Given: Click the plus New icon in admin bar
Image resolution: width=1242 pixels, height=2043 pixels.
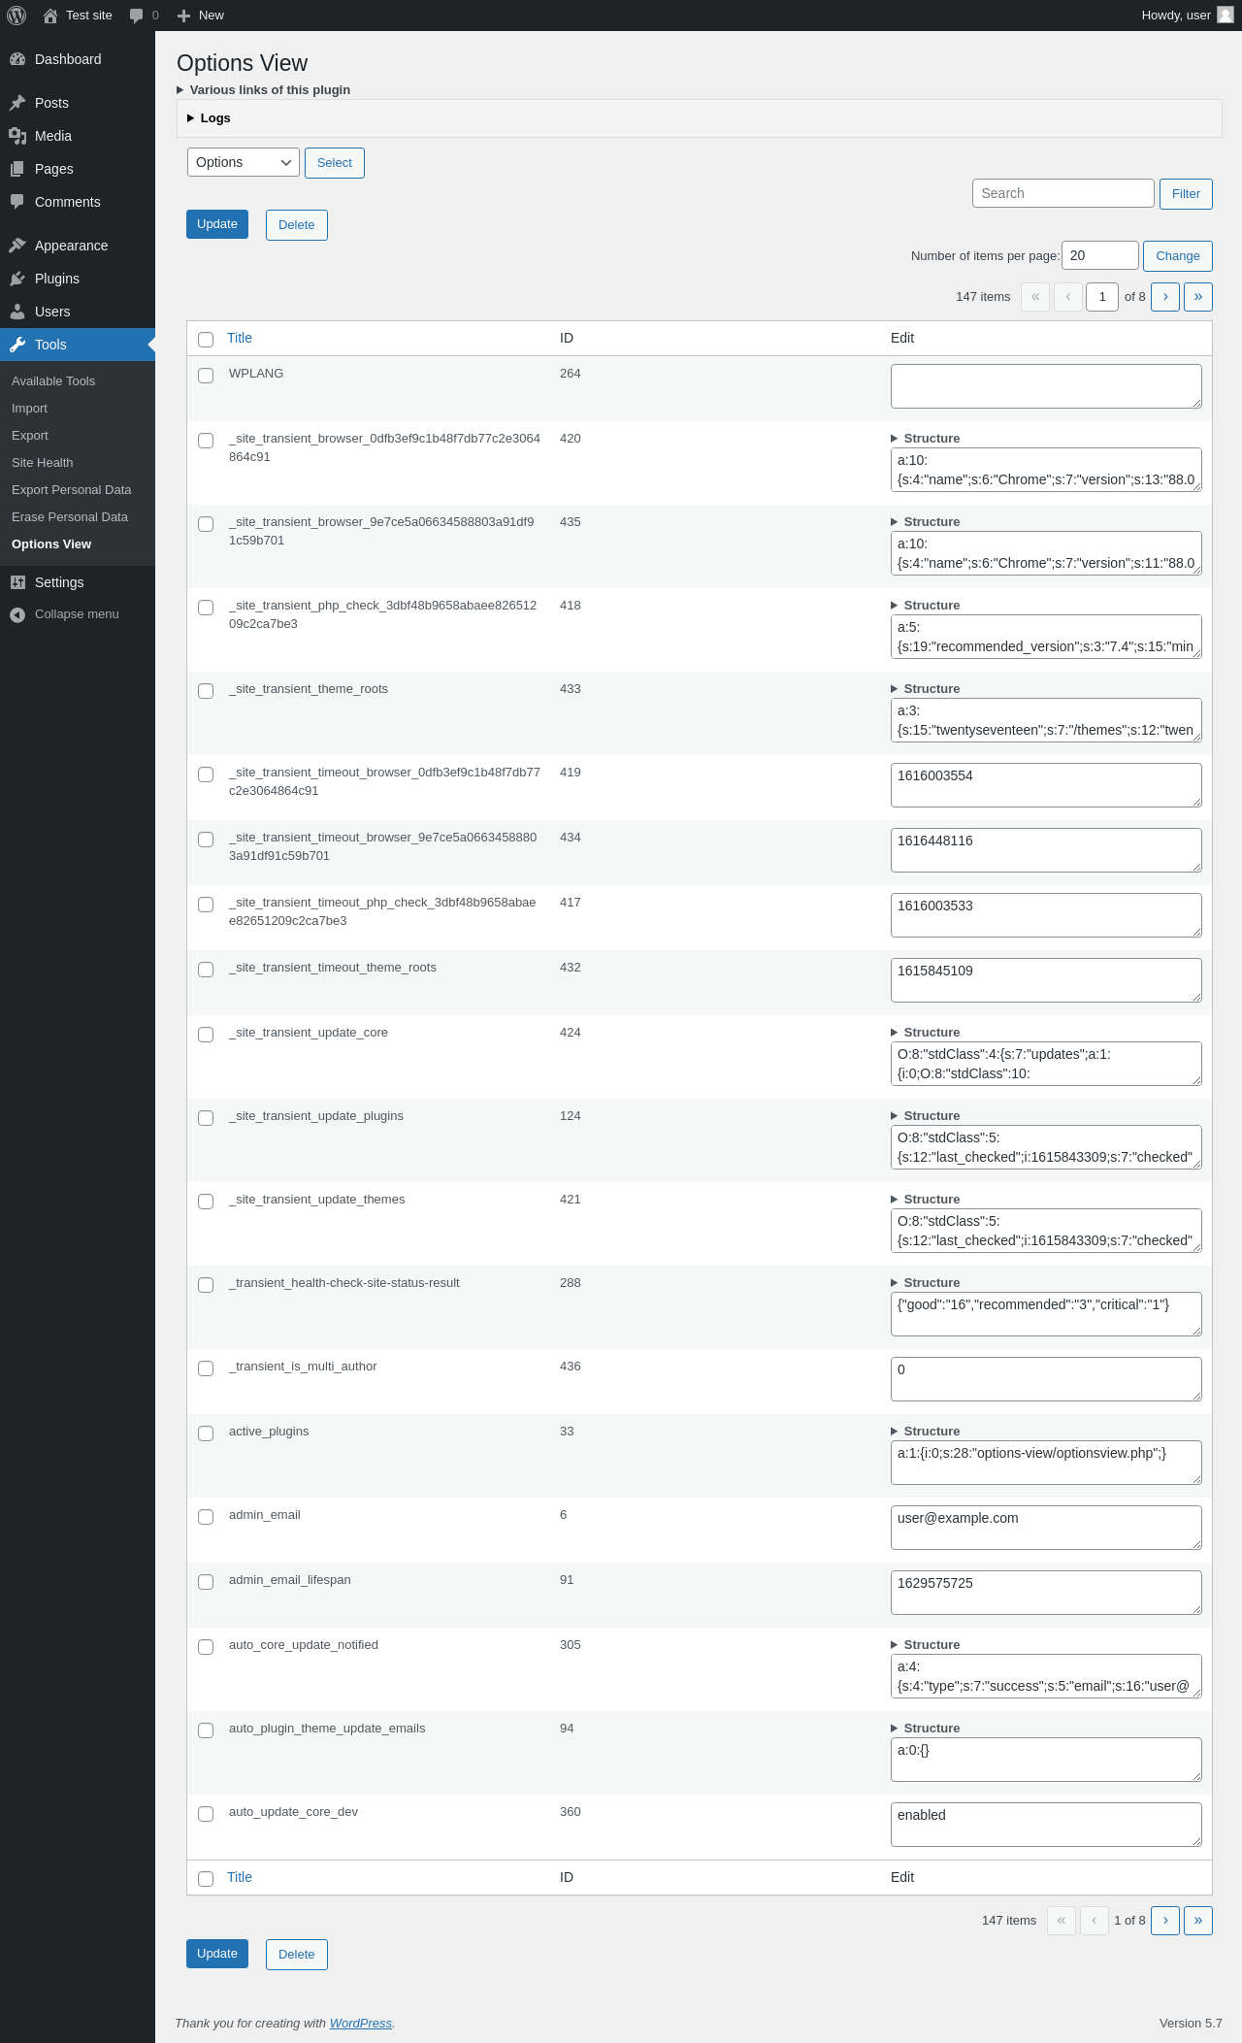Looking at the screenshot, I should [x=183, y=16].
